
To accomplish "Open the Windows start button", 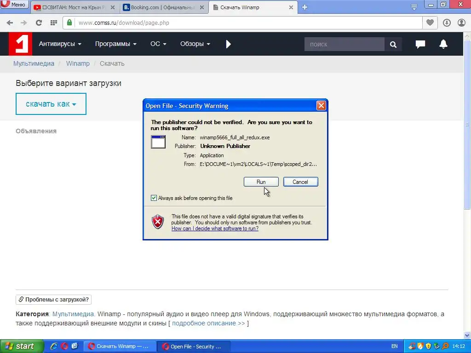I will (21, 346).
